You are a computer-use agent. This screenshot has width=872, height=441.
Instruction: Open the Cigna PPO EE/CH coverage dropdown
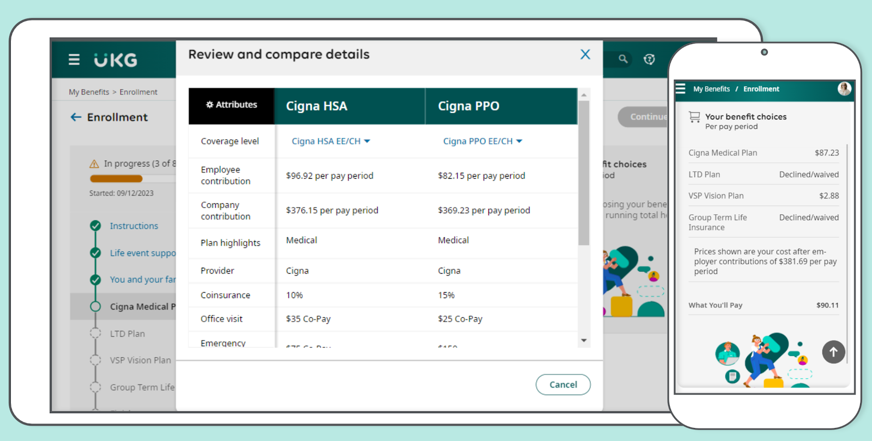coord(482,141)
